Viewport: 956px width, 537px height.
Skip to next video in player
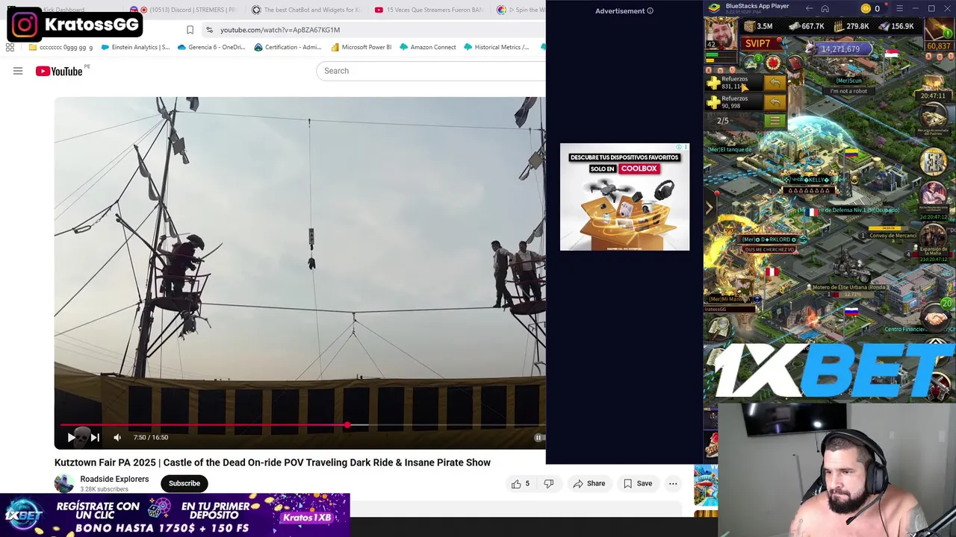point(95,438)
